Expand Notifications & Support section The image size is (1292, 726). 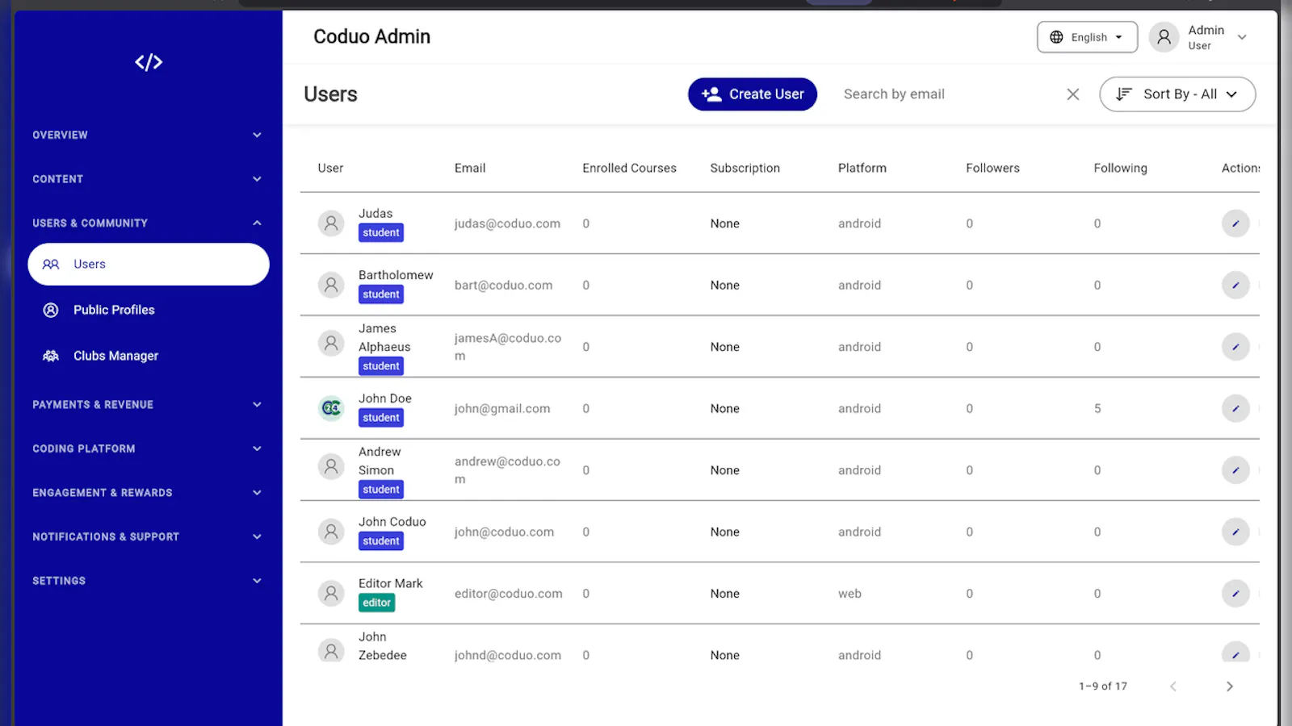point(148,536)
